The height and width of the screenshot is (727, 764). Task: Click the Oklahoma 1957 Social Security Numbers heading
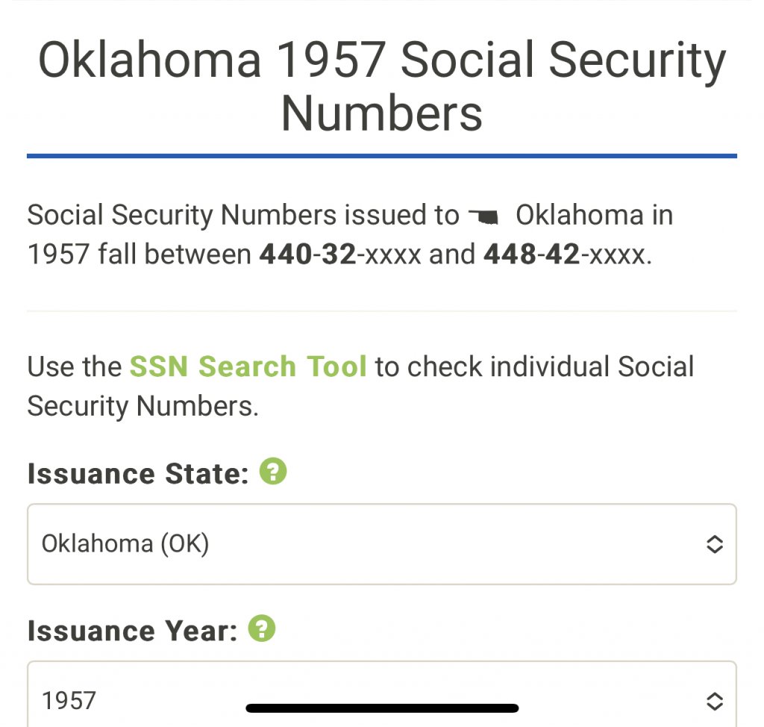click(381, 86)
